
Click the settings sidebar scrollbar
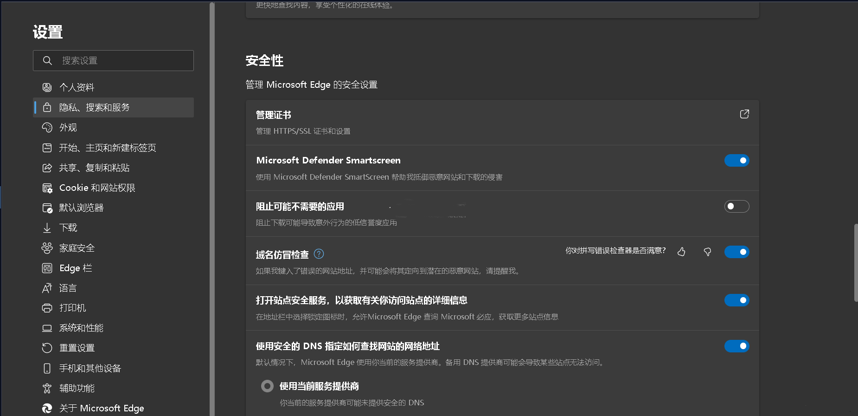(x=212, y=209)
